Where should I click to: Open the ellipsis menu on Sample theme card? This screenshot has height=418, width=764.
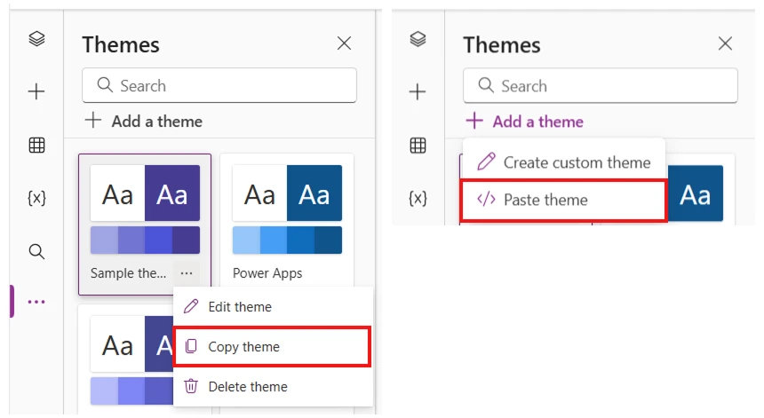(x=186, y=273)
